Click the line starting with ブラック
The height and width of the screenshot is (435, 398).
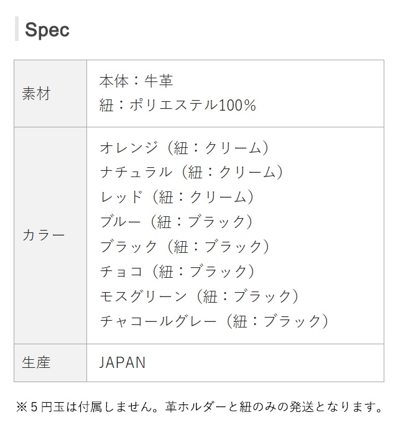click(x=185, y=246)
